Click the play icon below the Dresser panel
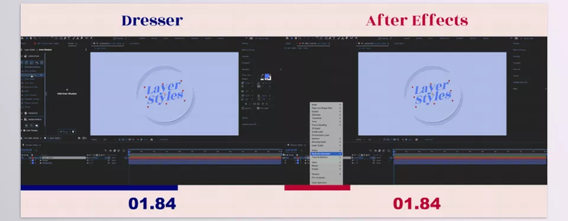Image resolution: width=568 pixels, height=221 pixels. (x=79, y=138)
